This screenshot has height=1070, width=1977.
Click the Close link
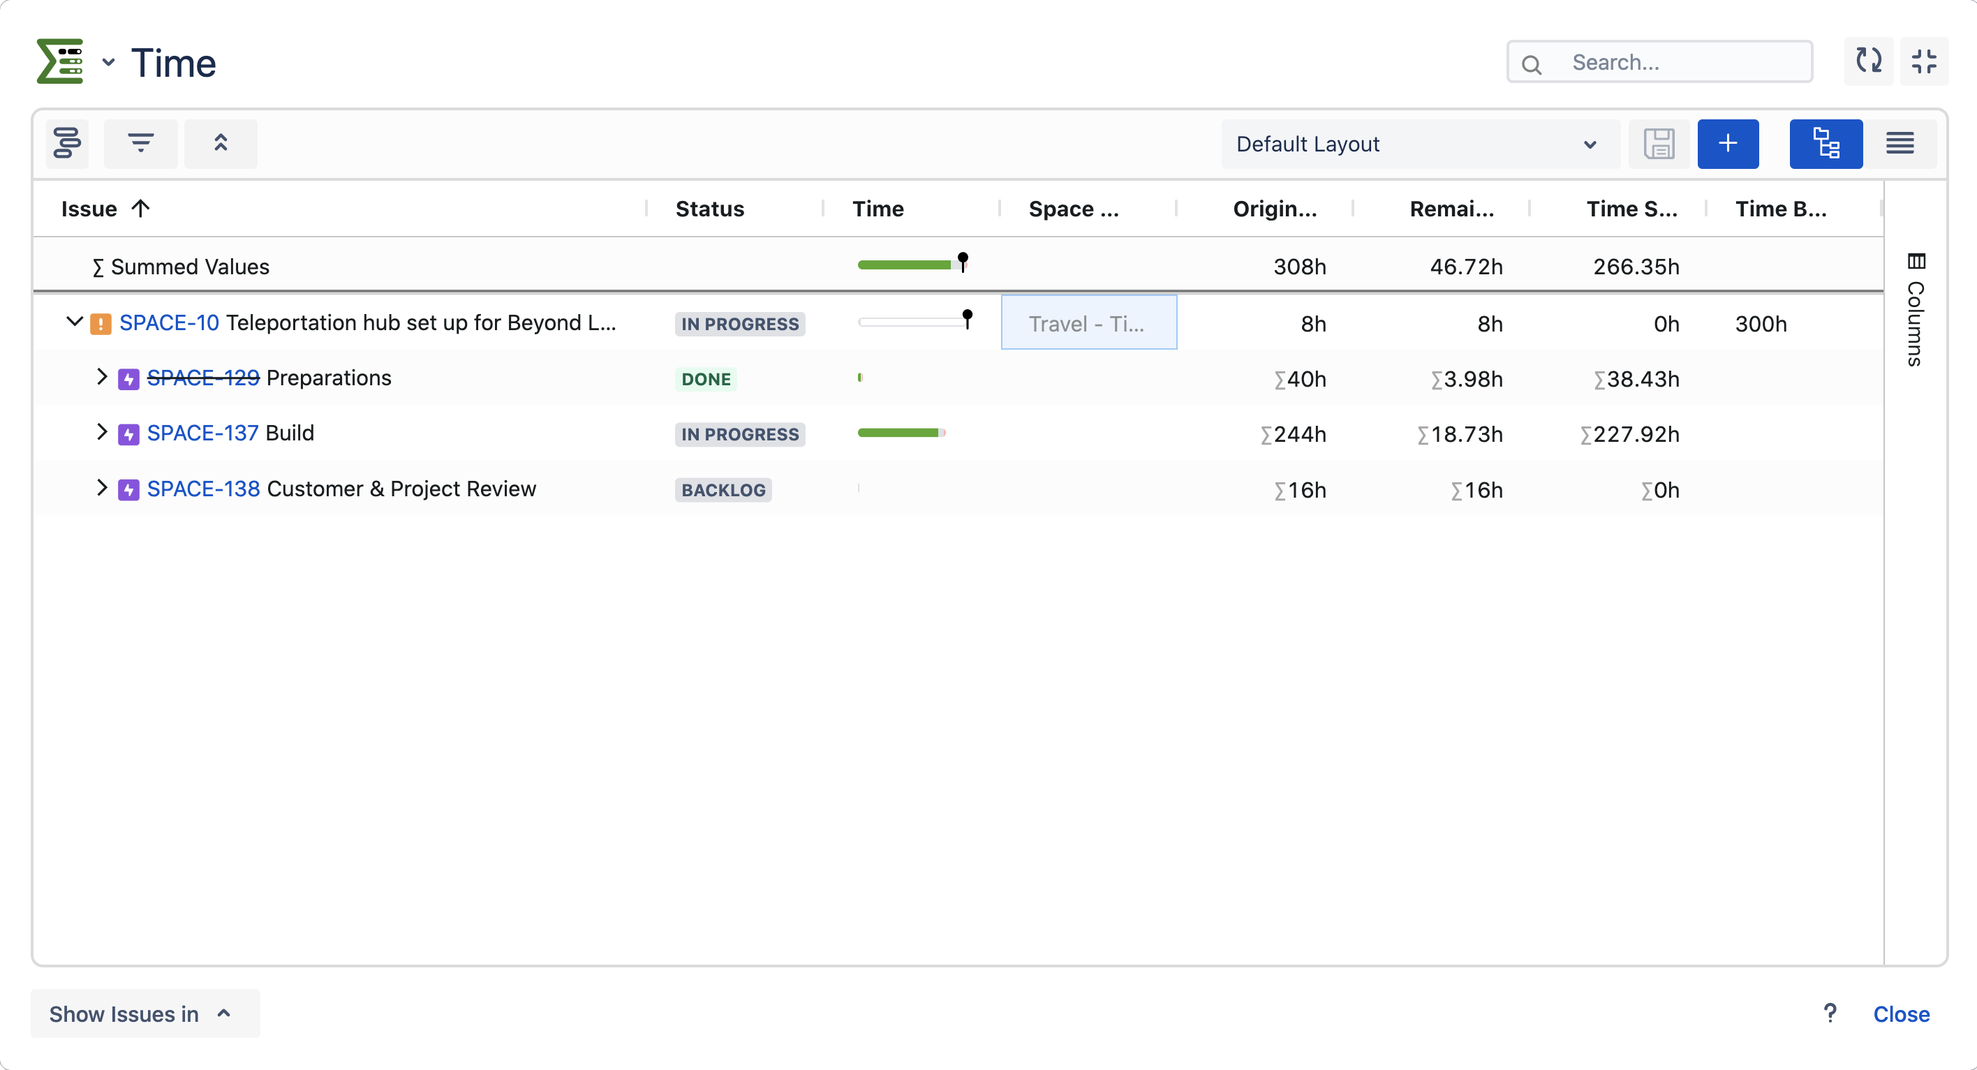click(1901, 1013)
